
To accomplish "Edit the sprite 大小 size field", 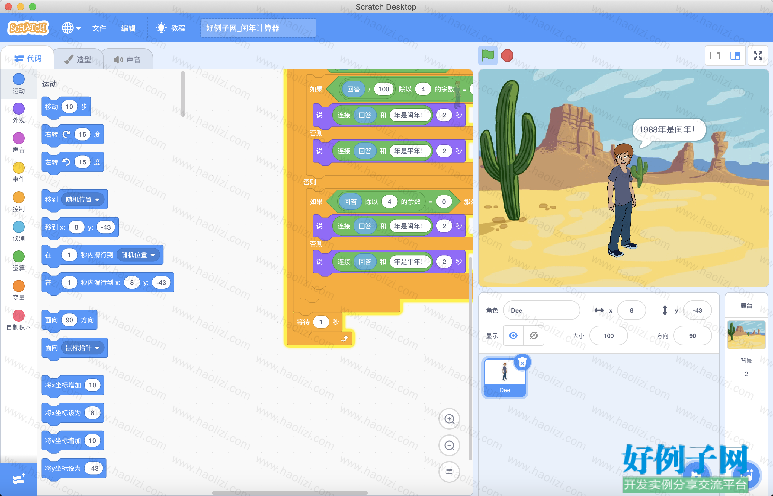I will [608, 335].
